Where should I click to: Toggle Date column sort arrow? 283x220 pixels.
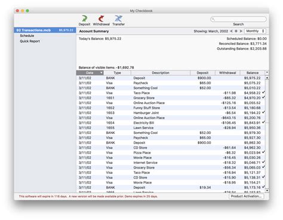point(101,73)
